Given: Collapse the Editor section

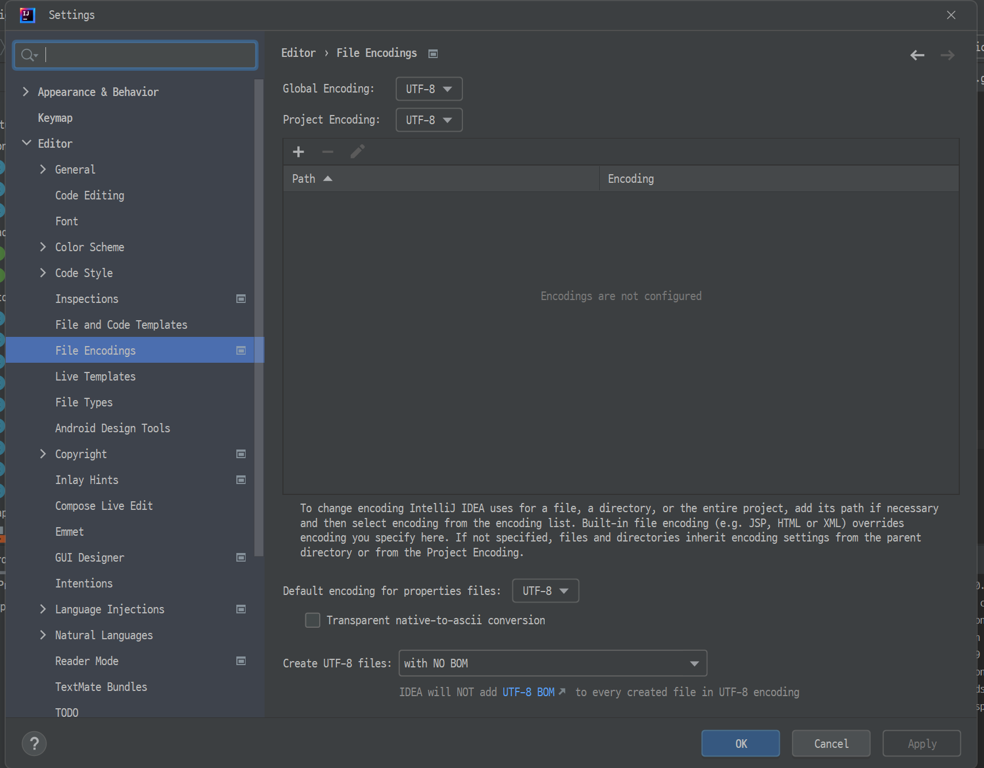Looking at the screenshot, I should pyautogui.click(x=26, y=143).
